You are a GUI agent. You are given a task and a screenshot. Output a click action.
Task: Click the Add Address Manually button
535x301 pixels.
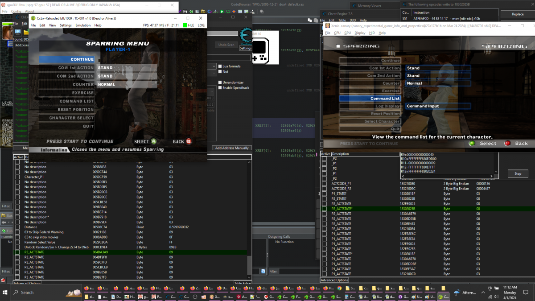tap(231, 148)
